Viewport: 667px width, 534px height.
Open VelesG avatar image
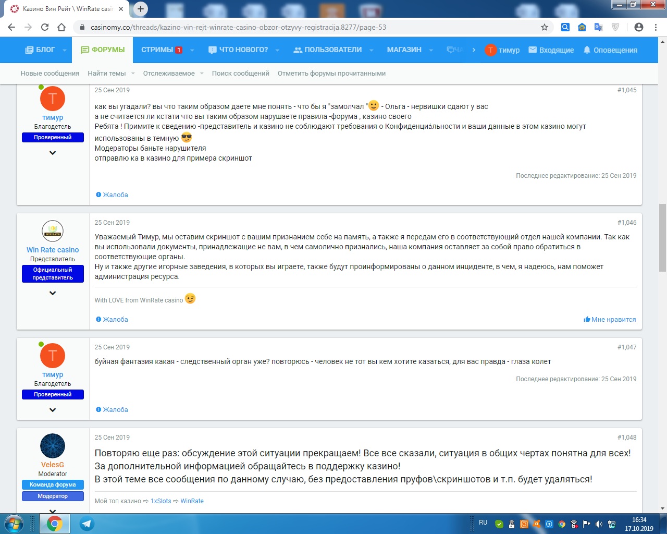pos(53,446)
